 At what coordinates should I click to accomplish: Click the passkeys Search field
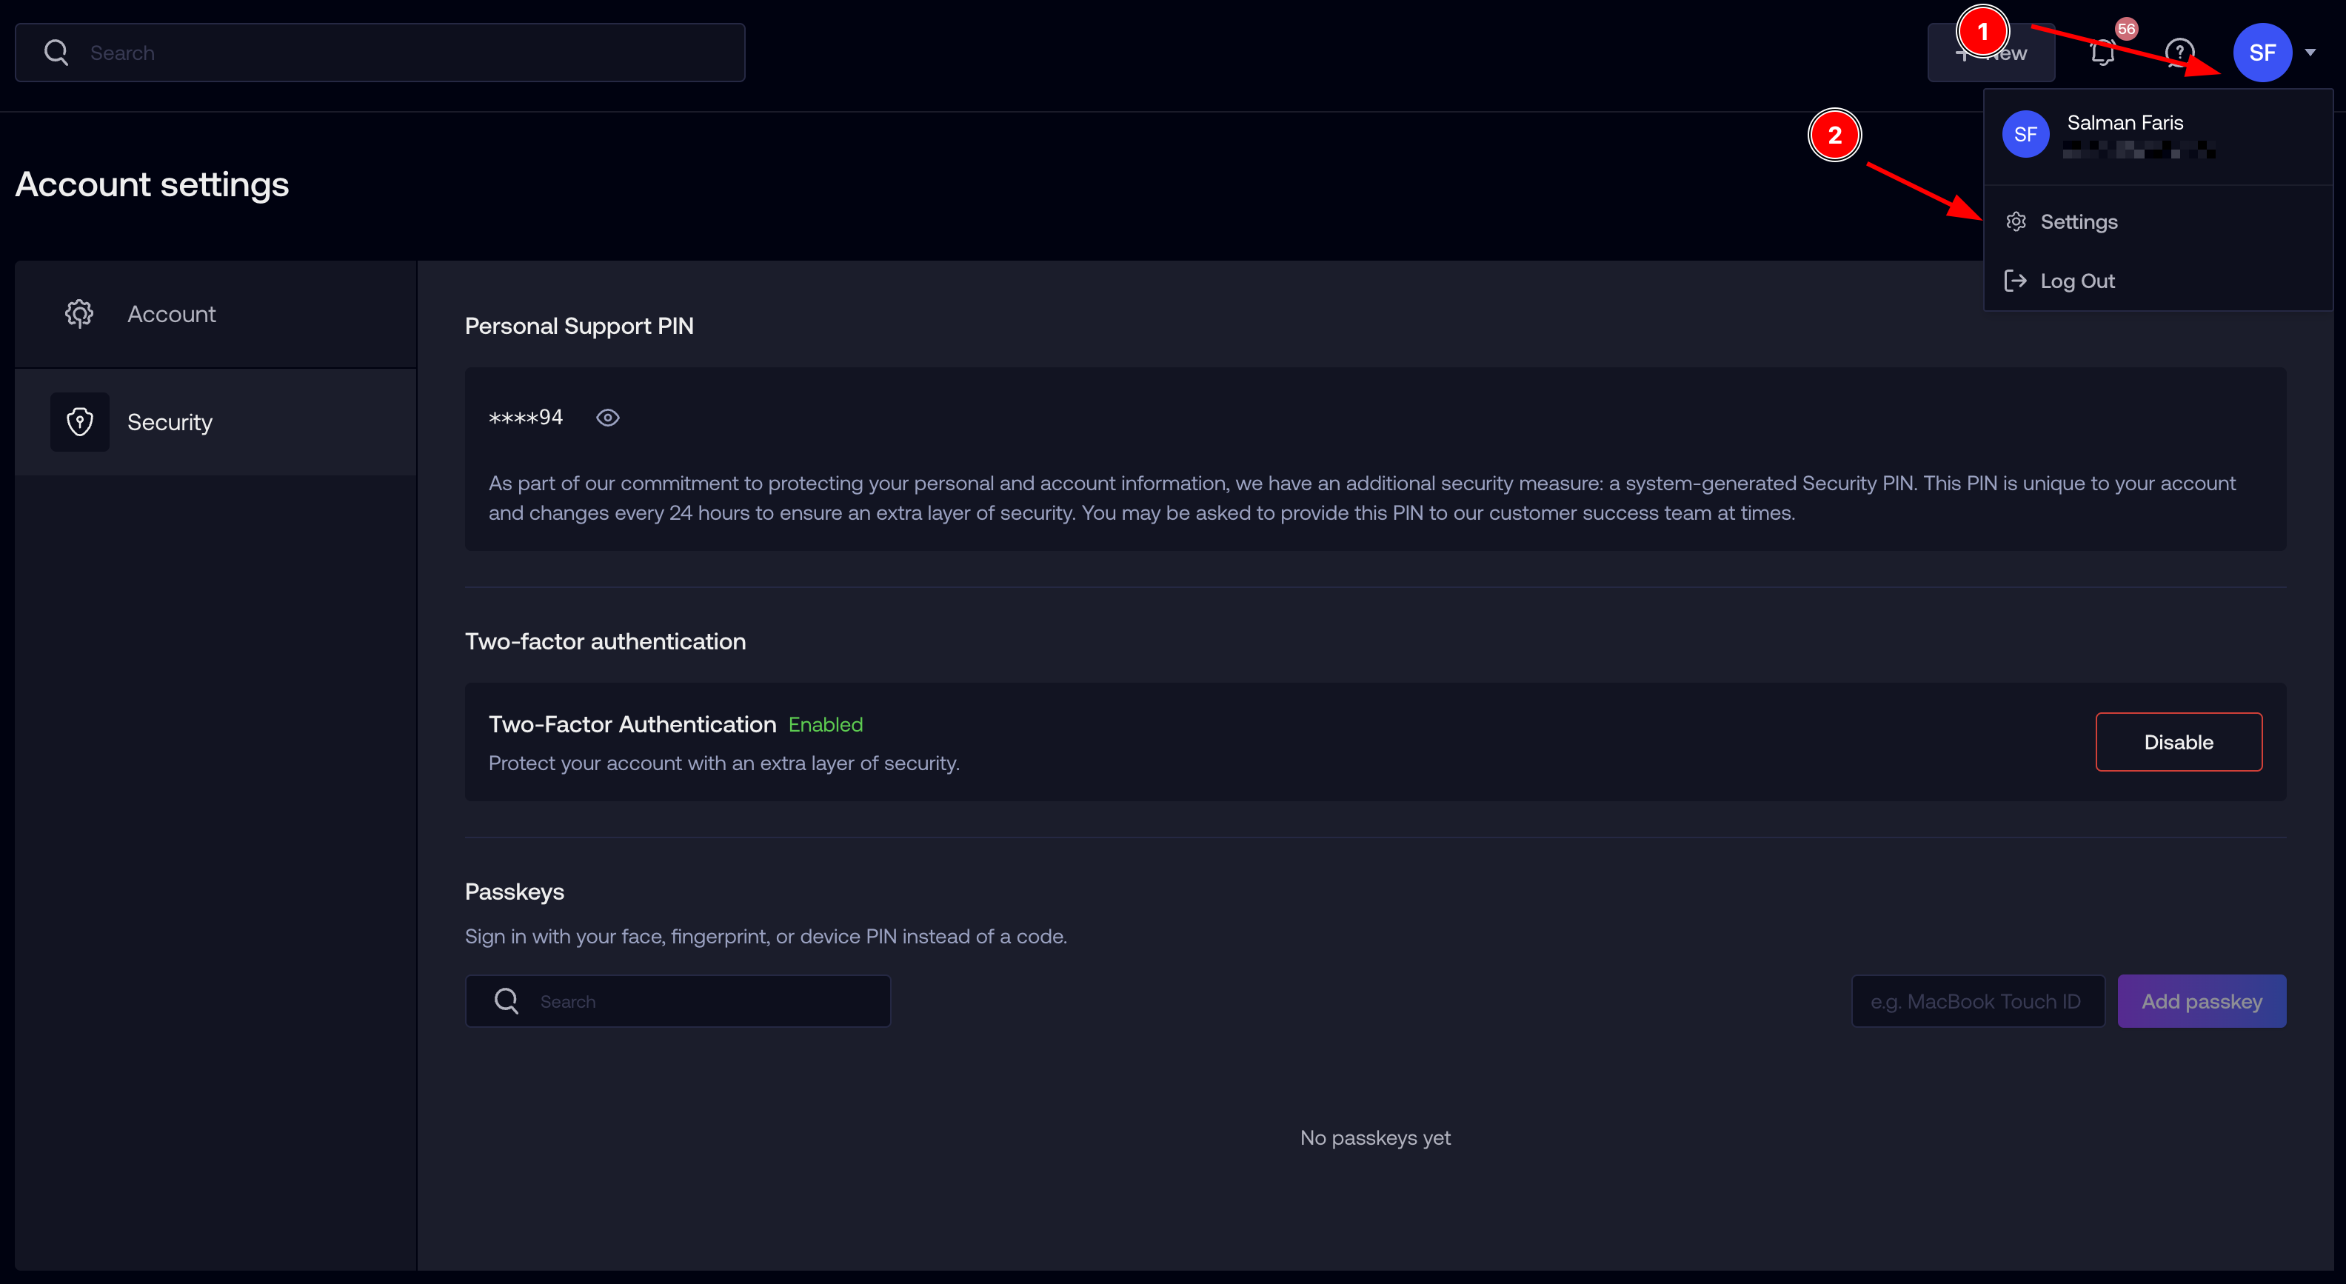[678, 1002]
